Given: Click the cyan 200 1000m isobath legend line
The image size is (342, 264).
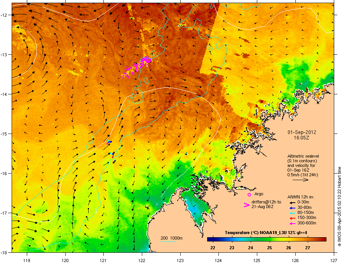Looking at the screenshot, I should (168, 241).
